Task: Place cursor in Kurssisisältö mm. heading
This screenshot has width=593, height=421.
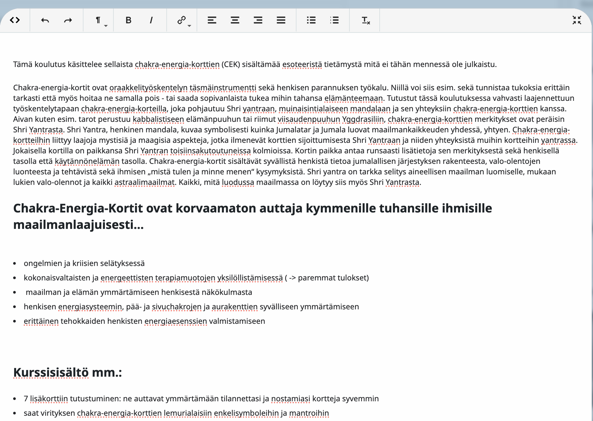Action: coord(67,373)
